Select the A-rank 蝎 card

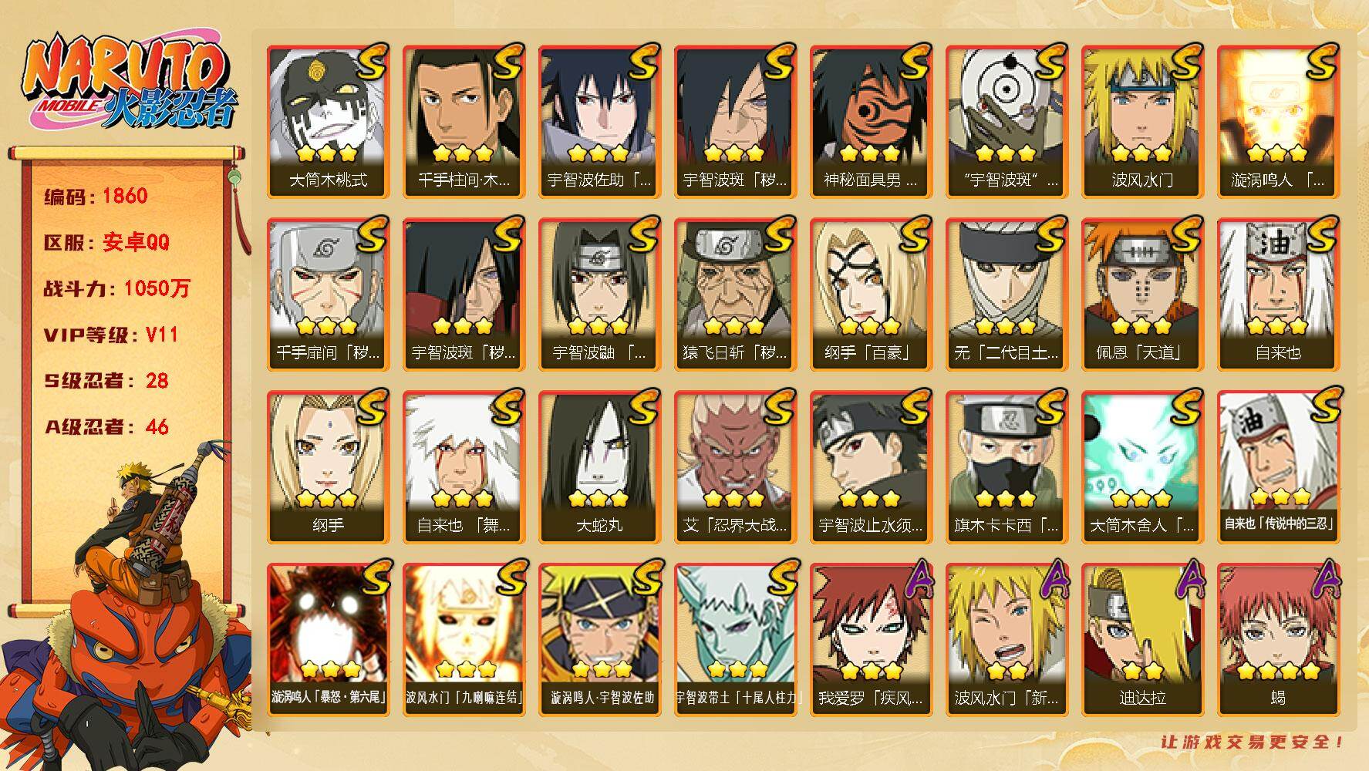(x=1278, y=640)
